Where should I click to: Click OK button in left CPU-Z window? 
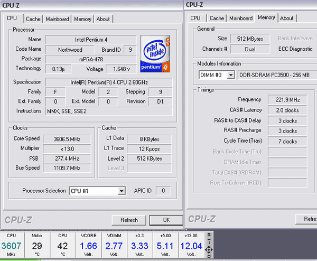(x=166, y=220)
